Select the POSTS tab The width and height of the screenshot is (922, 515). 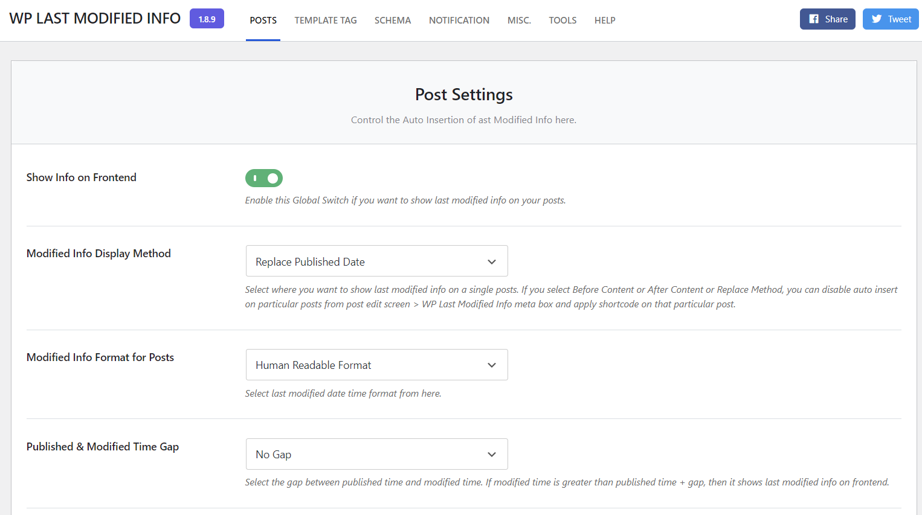pyautogui.click(x=263, y=21)
